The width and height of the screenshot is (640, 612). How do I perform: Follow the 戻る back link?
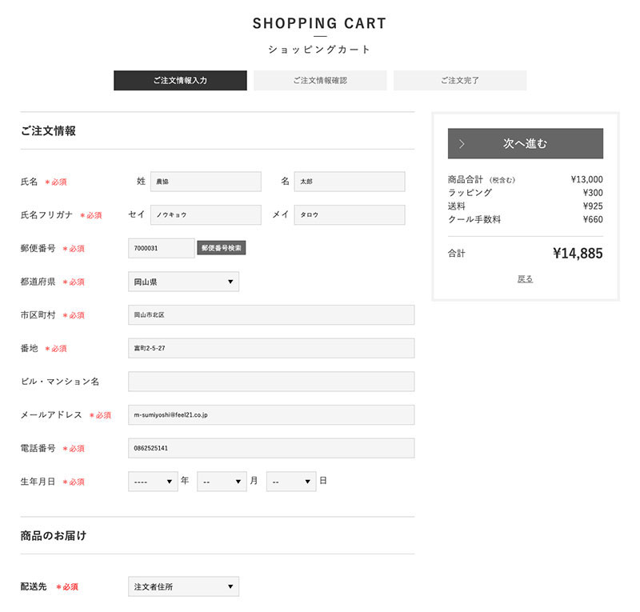click(525, 279)
